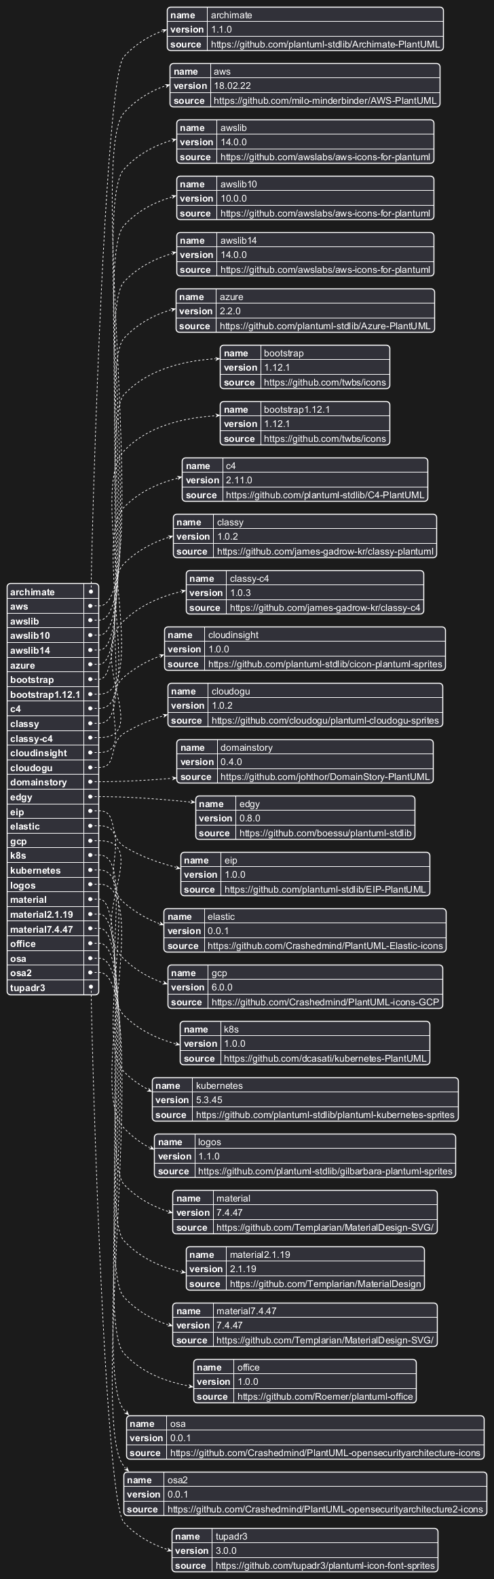Click the PlantUML-opensecurityarchitecture2-icons source URL
Screen dimensions: 494x1579
pyautogui.click(x=325, y=1509)
